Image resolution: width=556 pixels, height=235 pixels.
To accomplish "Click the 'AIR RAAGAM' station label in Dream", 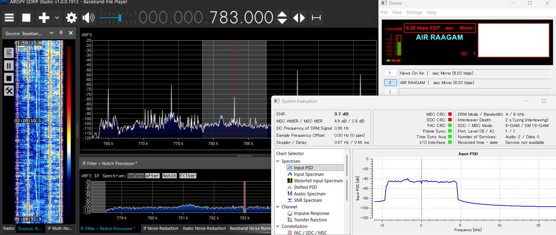I will [439, 37].
